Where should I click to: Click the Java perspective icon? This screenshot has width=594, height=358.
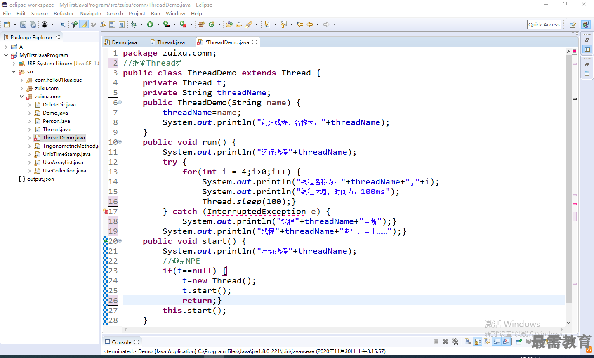pos(586,25)
